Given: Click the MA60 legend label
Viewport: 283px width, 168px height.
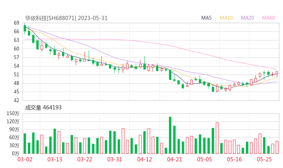Looking at the screenshot, I should (268, 18).
